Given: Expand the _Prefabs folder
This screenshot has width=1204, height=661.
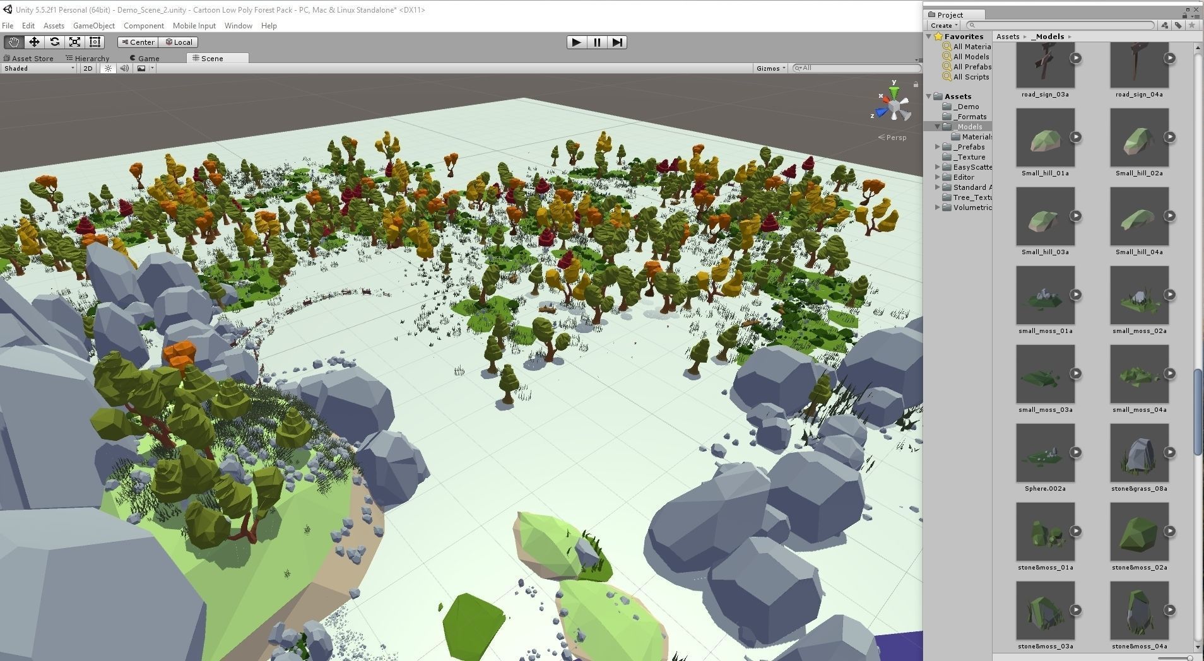Looking at the screenshot, I should click(938, 147).
